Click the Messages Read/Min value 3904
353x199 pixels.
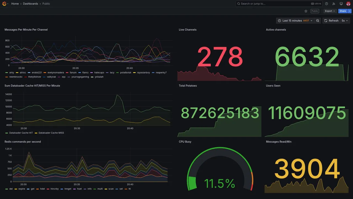[x=307, y=169]
